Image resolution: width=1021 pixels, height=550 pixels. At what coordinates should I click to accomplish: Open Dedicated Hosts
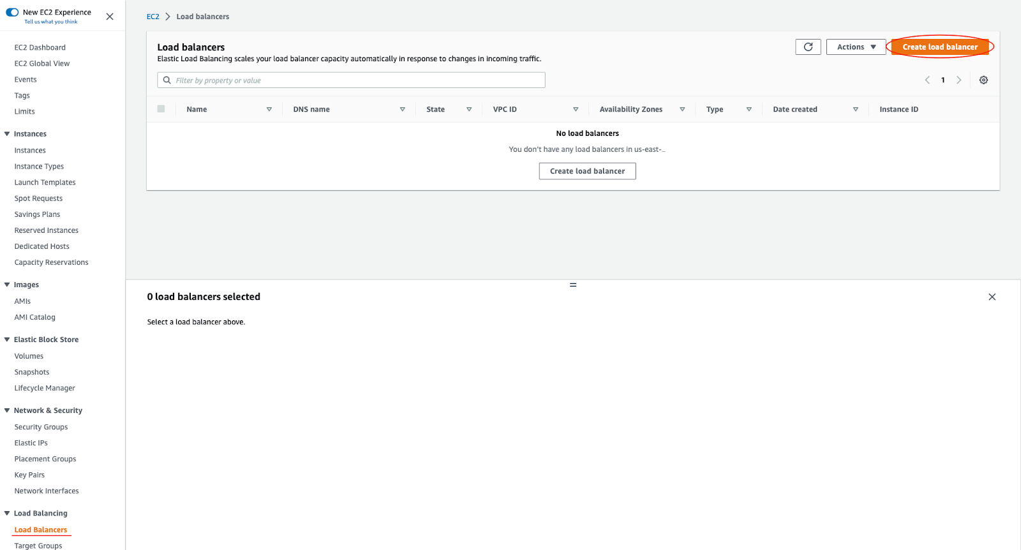click(x=42, y=246)
